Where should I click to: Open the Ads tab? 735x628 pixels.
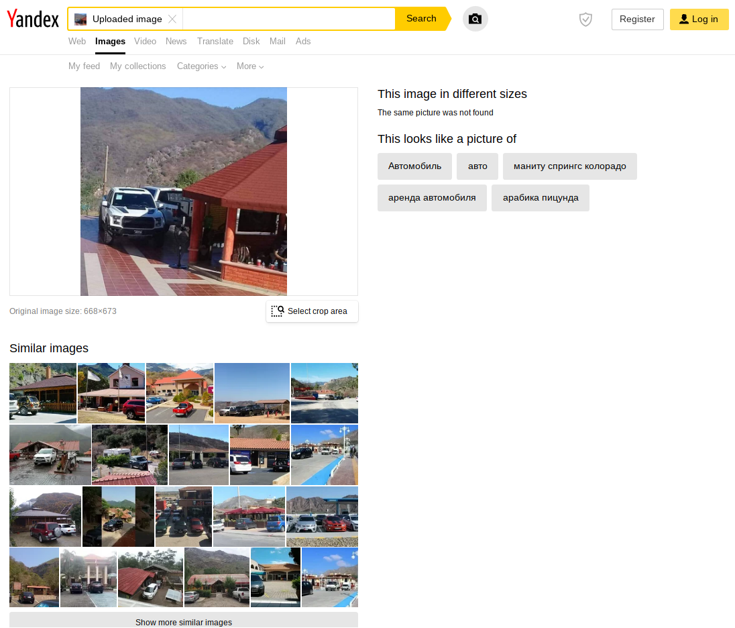click(303, 42)
